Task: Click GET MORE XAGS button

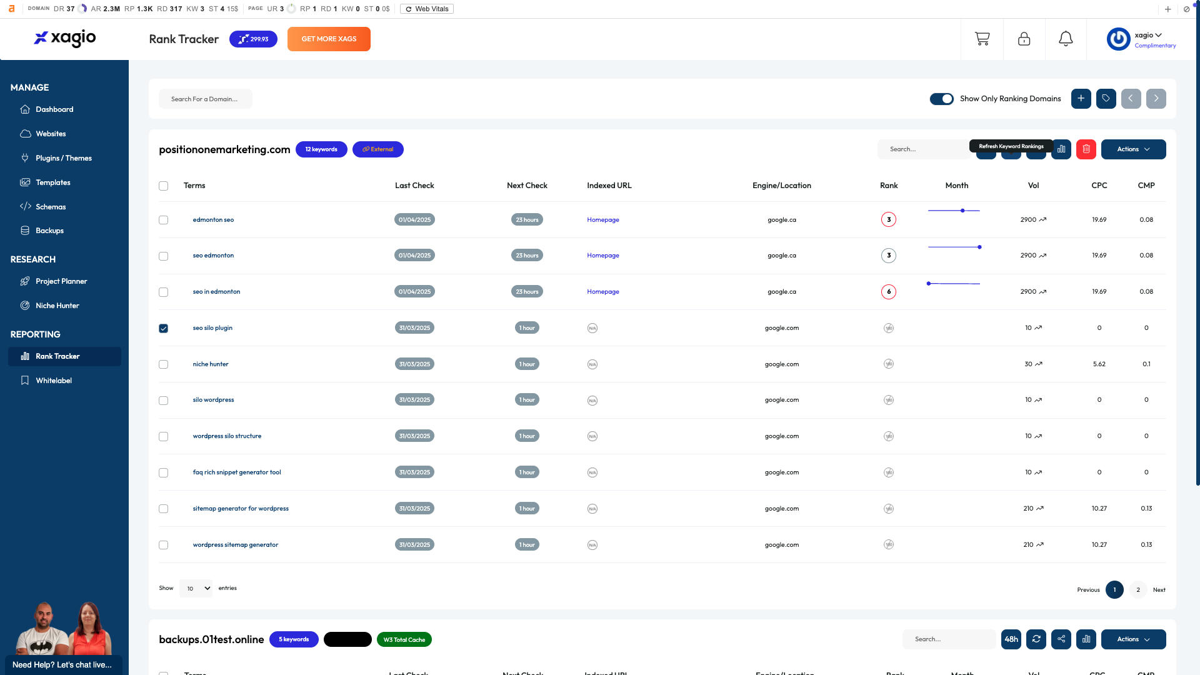Action: pos(329,39)
